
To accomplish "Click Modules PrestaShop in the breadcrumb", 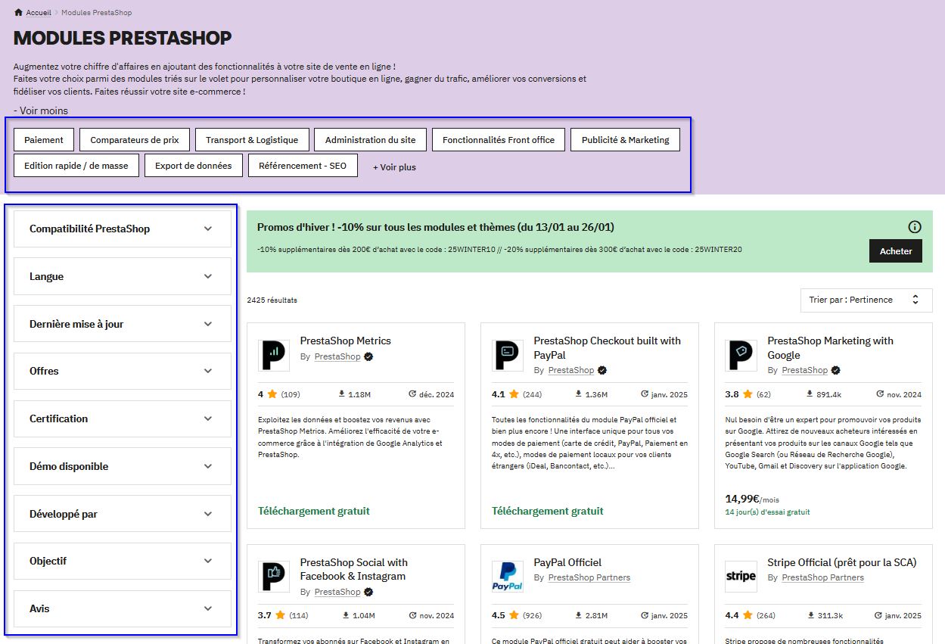I will coord(96,13).
